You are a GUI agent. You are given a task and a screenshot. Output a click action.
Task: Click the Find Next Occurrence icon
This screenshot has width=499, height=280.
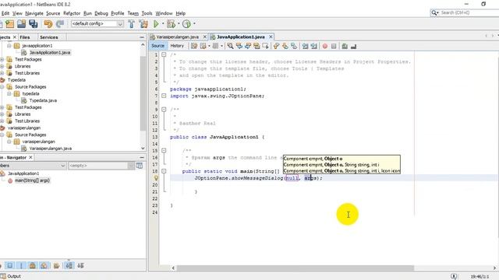point(248,47)
